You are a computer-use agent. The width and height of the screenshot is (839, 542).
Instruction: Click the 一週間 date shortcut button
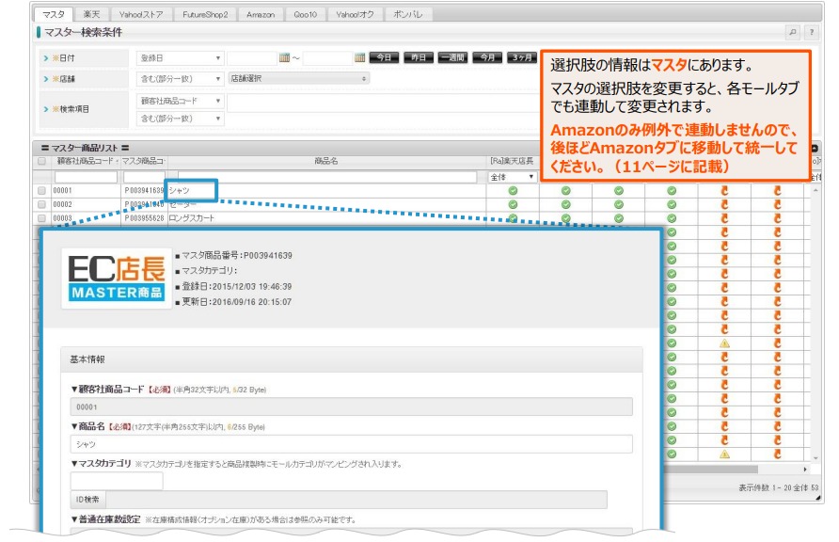click(452, 57)
